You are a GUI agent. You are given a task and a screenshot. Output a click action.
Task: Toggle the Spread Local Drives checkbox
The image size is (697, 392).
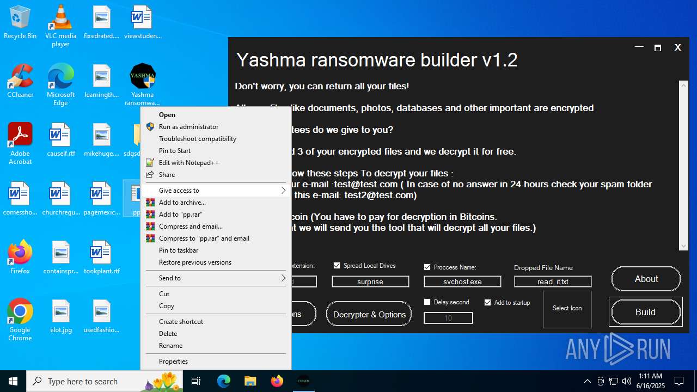[337, 266]
